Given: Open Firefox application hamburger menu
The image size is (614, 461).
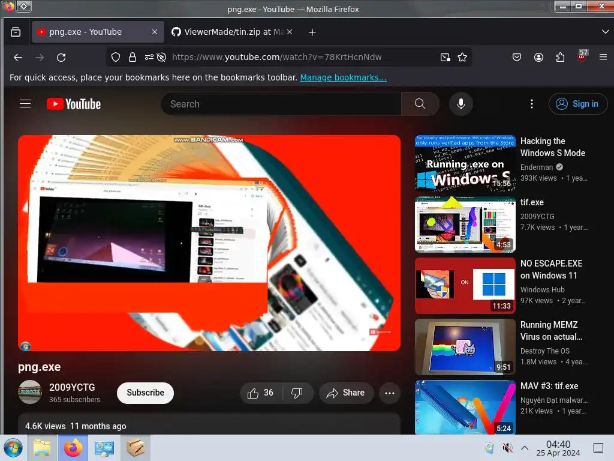Looking at the screenshot, I should (x=603, y=57).
